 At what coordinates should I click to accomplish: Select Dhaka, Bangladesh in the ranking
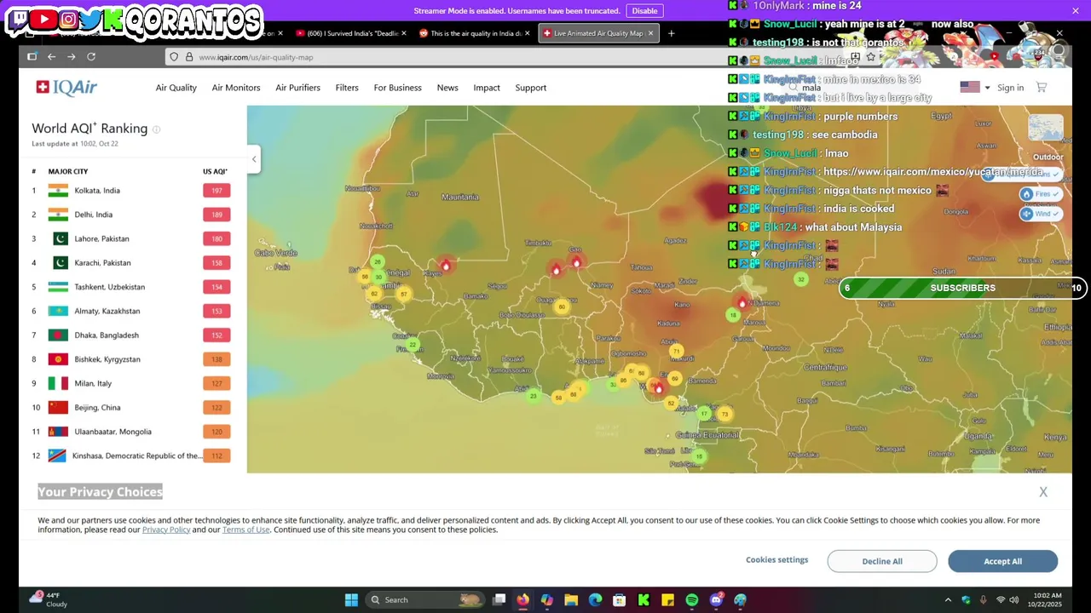[131, 335]
